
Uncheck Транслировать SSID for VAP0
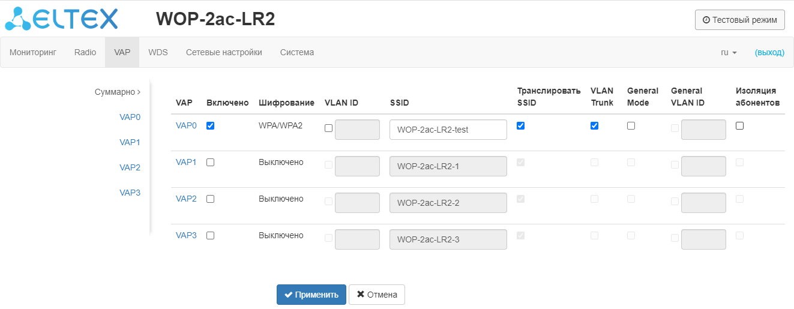pos(521,125)
